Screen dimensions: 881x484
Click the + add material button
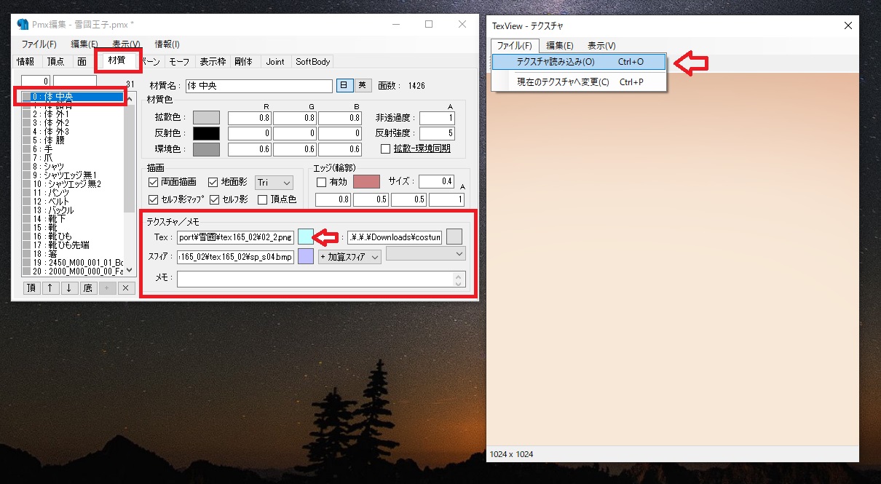tap(107, 288)
